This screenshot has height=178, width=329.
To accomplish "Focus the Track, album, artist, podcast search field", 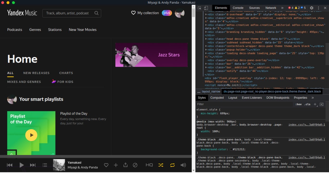I will click(x=72, y=13).
